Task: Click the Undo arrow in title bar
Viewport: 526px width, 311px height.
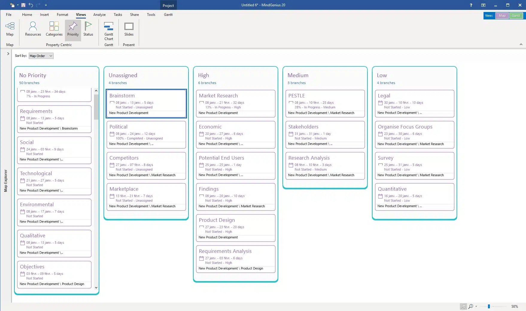Action: [31, 5]
